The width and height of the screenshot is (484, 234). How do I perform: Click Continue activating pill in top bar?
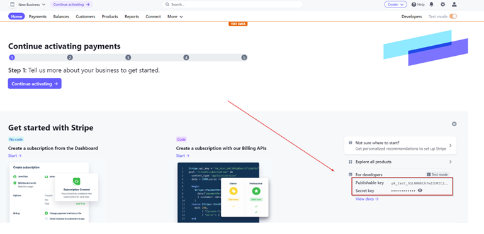[x=71, y=4]
